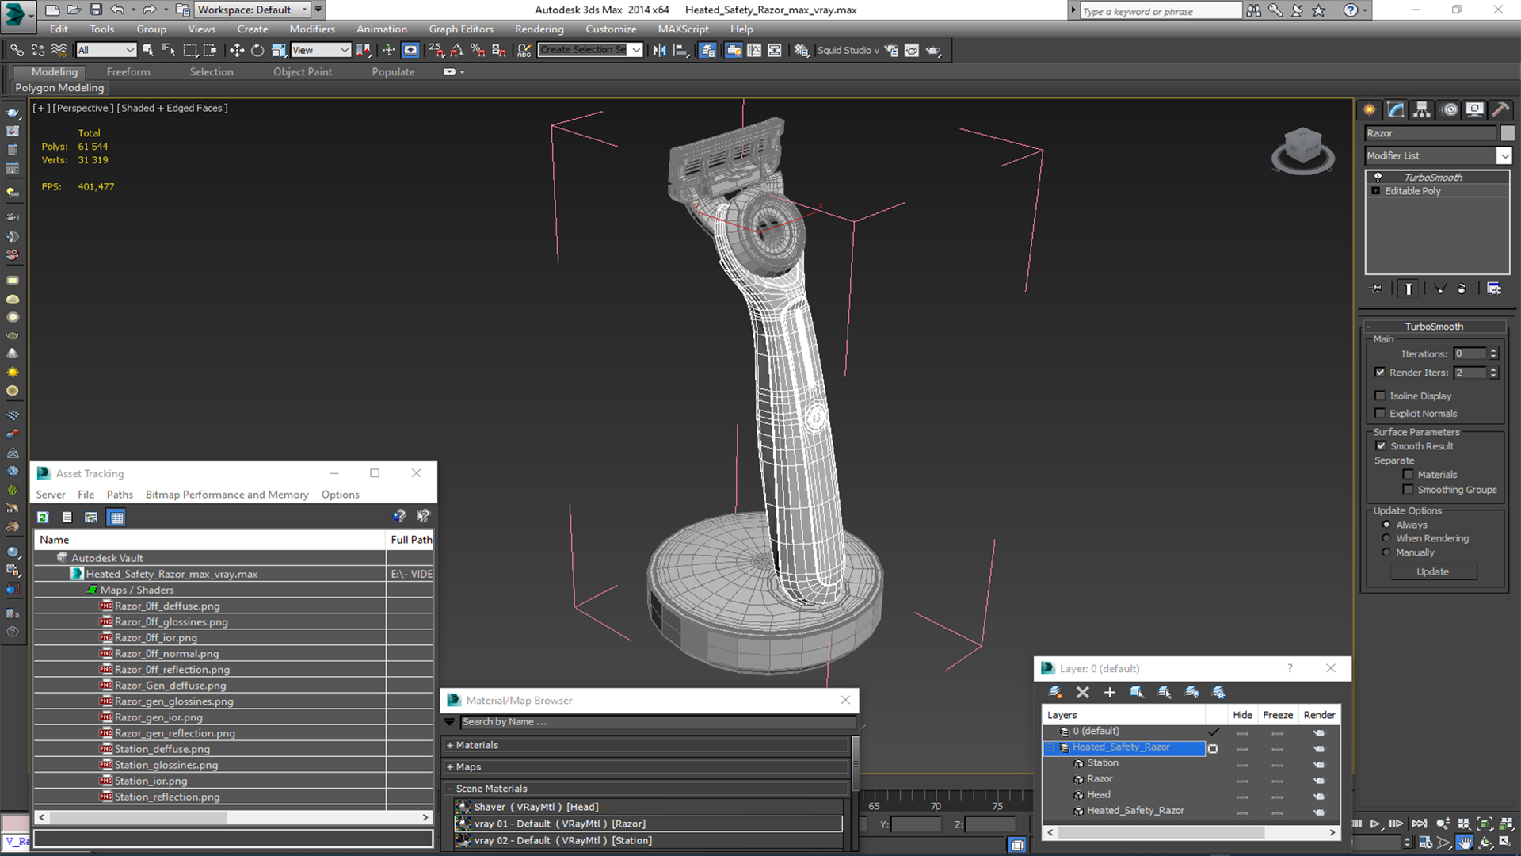Open the MAXScript menu
The height and width of the screenshot is (856, 1521).
click(683, 29)
